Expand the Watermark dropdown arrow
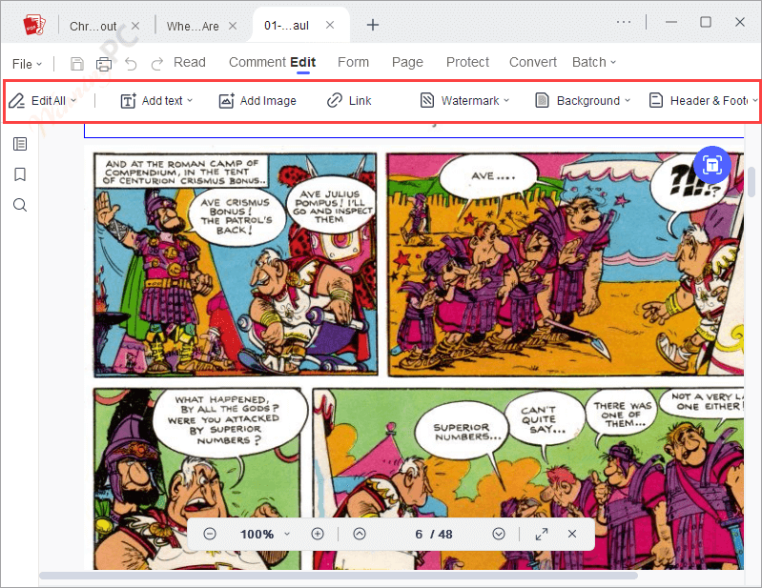762x588 pixels. [506, 100]
